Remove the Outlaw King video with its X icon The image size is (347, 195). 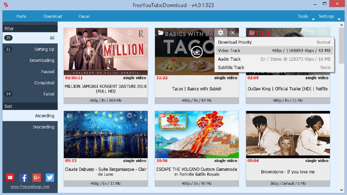pyautogui.click(x=324, y=32)
